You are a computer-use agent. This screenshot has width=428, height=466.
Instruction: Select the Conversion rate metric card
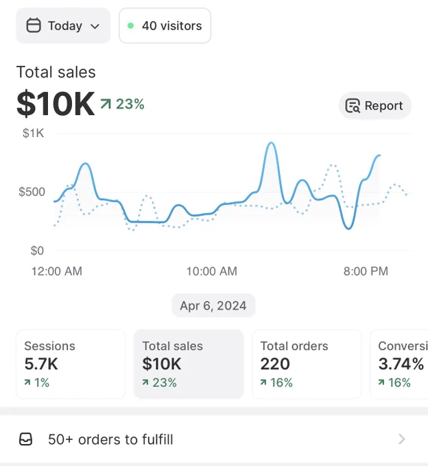pyautogui.click(x=399, y=364)
